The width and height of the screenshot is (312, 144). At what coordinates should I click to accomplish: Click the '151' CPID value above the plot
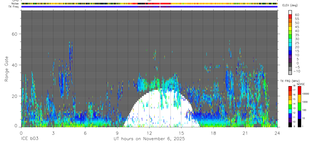click(149, 1)
